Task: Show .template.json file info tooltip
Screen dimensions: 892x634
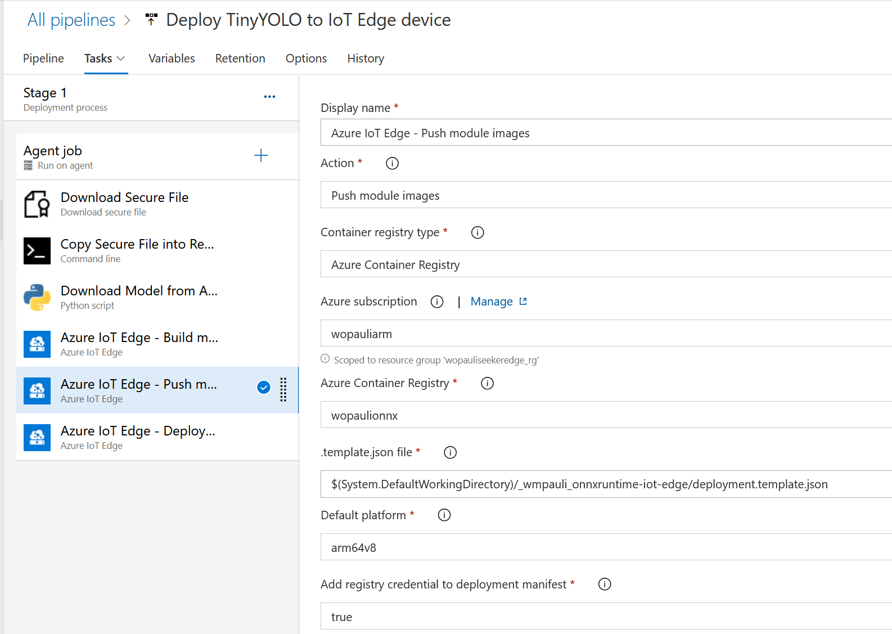Action: [450, 452]
